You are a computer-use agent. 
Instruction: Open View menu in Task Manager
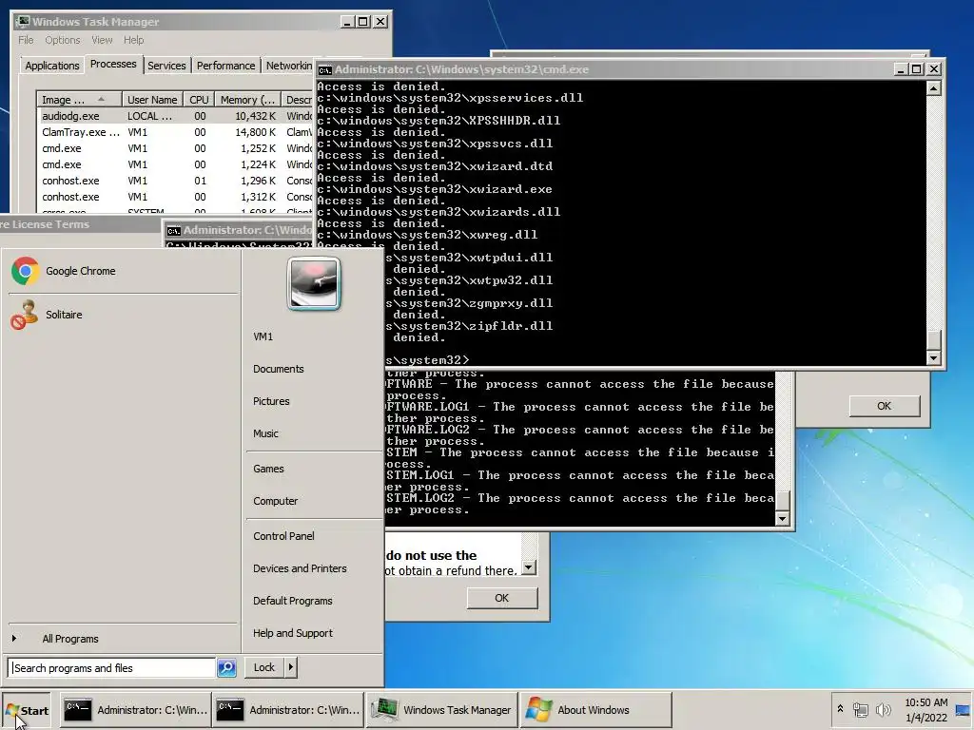point(102,40)
